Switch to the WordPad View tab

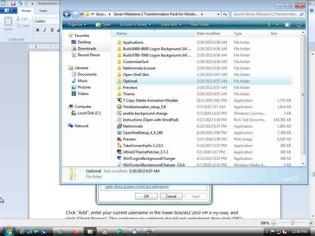pyautogui.click(x=43, y=11)
